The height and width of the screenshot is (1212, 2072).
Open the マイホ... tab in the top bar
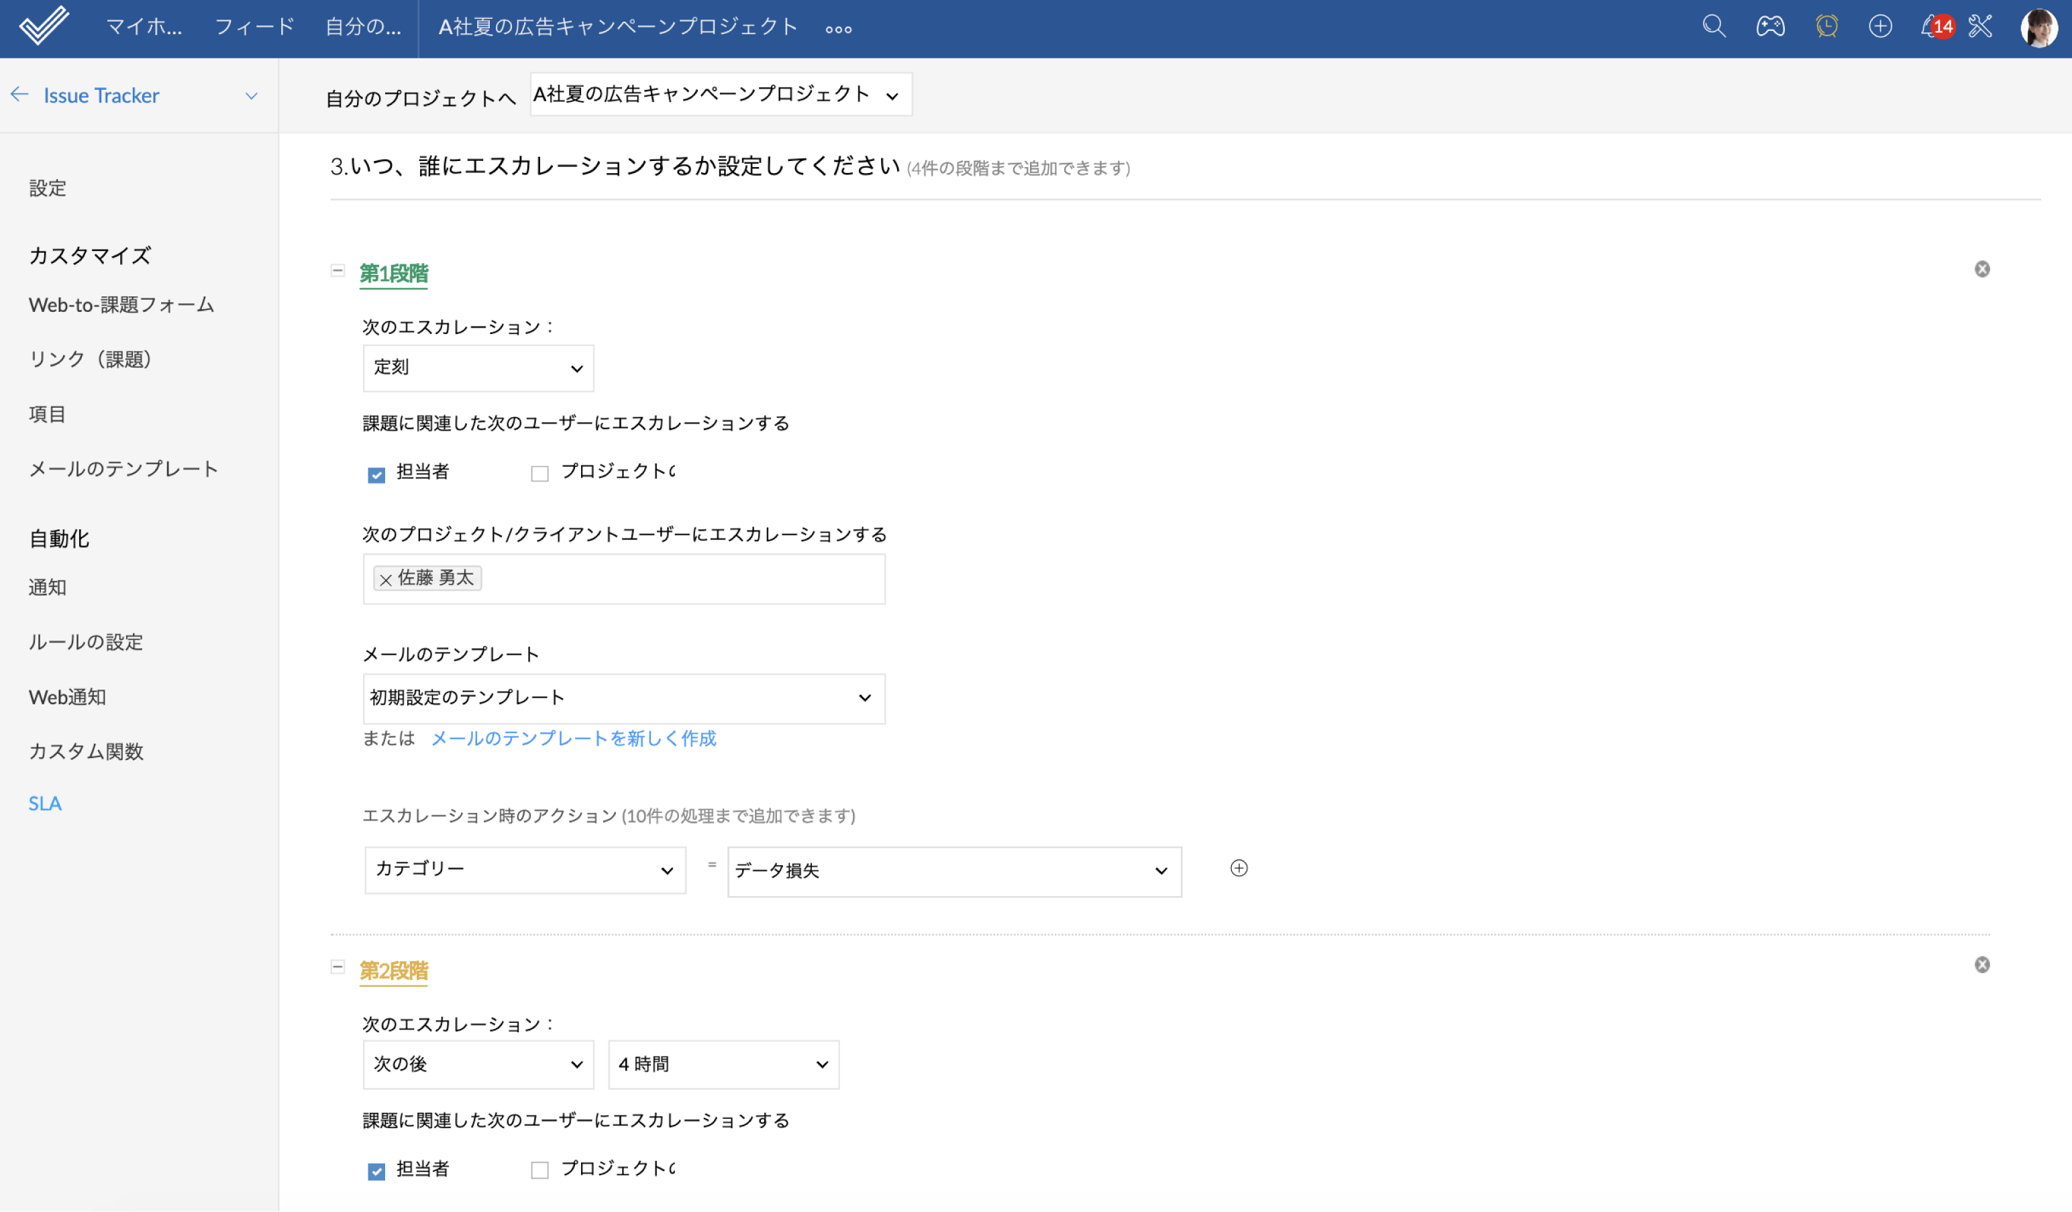(x=145, y=27)
